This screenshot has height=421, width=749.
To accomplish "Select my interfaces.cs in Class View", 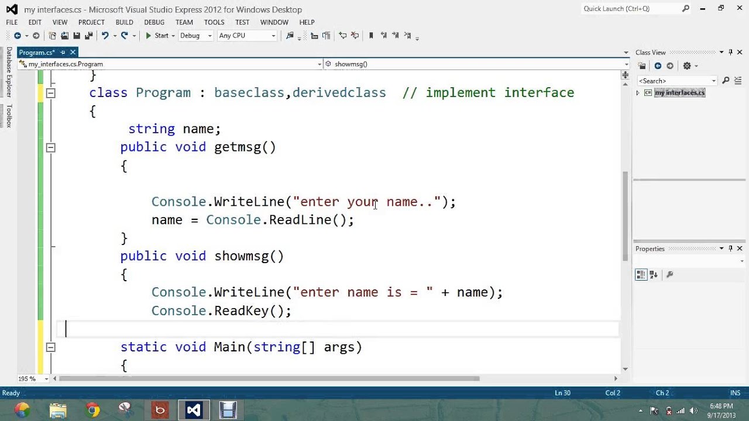I will 679,93.
